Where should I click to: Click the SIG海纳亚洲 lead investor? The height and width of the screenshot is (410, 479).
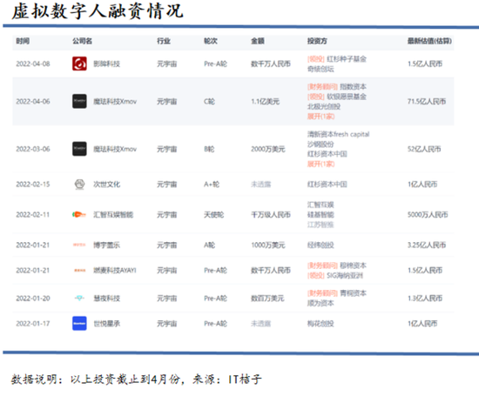345,275
